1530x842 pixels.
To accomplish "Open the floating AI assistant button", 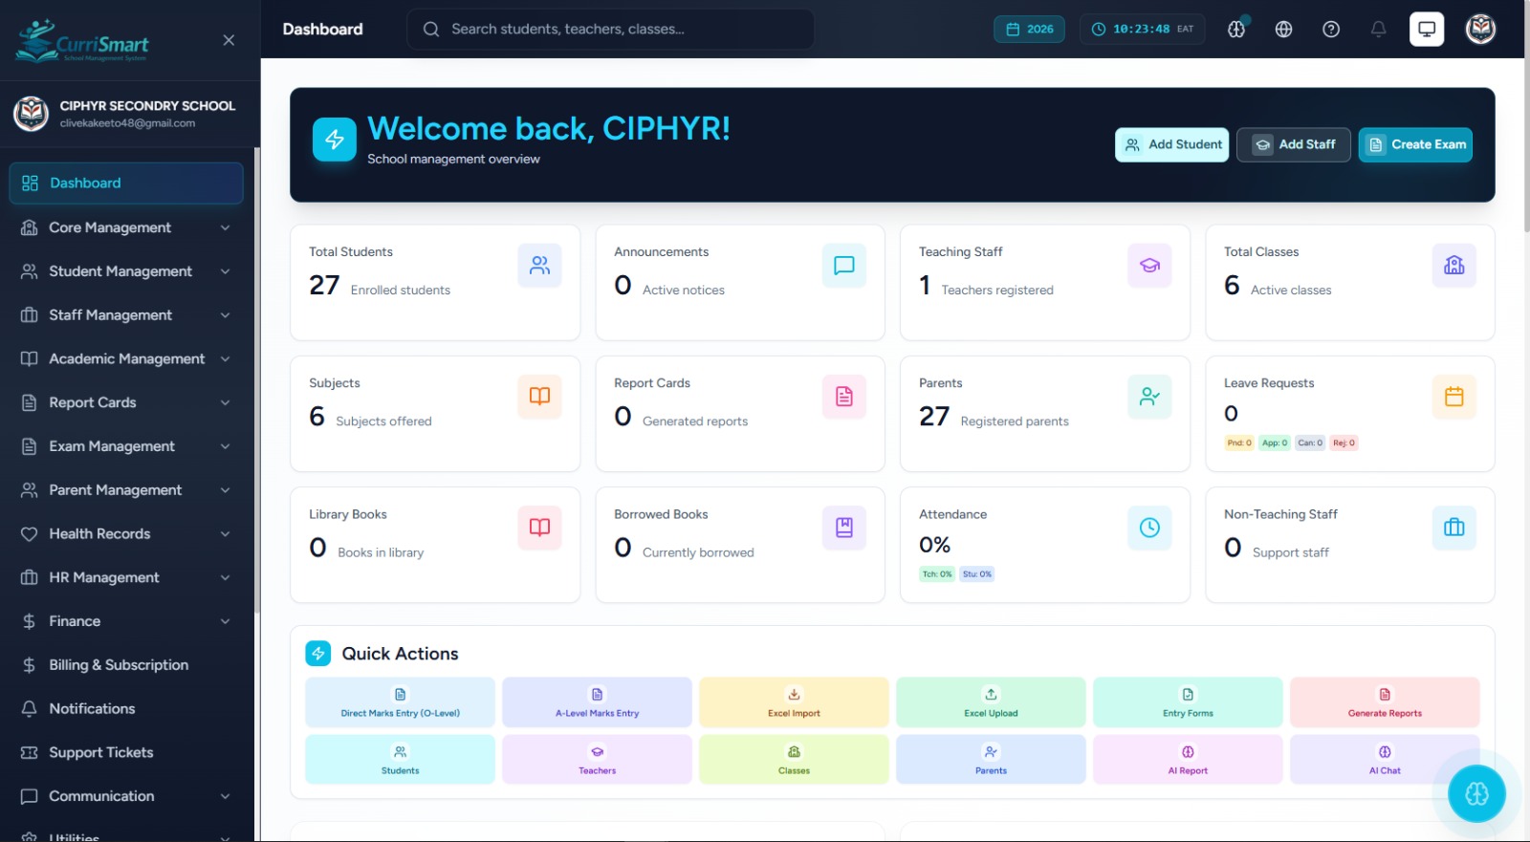I will [x=1475, y=793].
